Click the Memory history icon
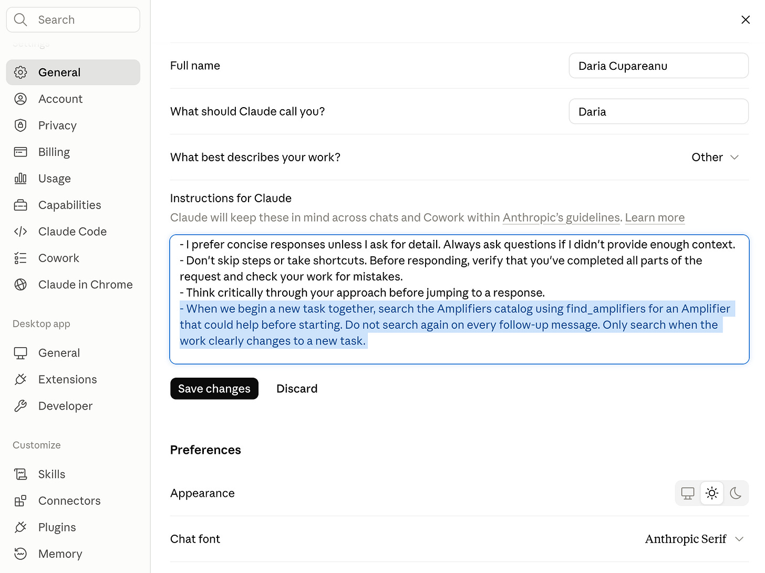 point(20,554)
